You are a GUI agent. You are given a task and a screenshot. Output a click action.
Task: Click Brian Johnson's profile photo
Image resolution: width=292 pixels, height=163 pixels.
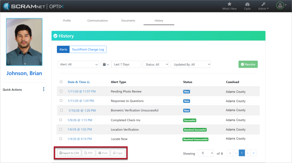click(24, 42)
